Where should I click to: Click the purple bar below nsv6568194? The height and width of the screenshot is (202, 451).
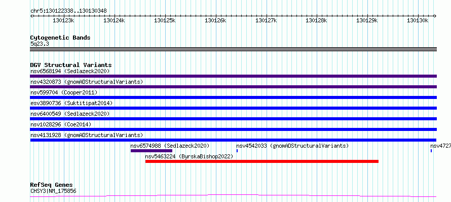click(233, 76)
